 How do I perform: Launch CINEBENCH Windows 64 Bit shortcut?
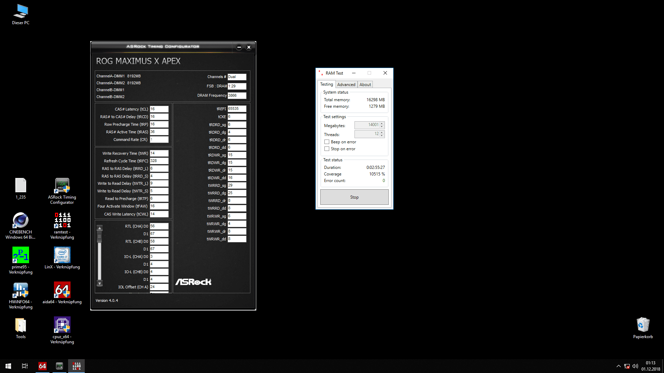(x=21, y=226)
